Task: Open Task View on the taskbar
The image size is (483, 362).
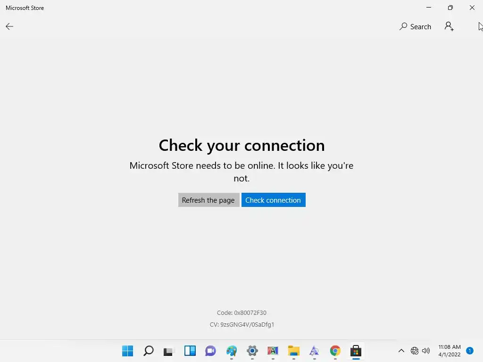Action: (169, 351)
